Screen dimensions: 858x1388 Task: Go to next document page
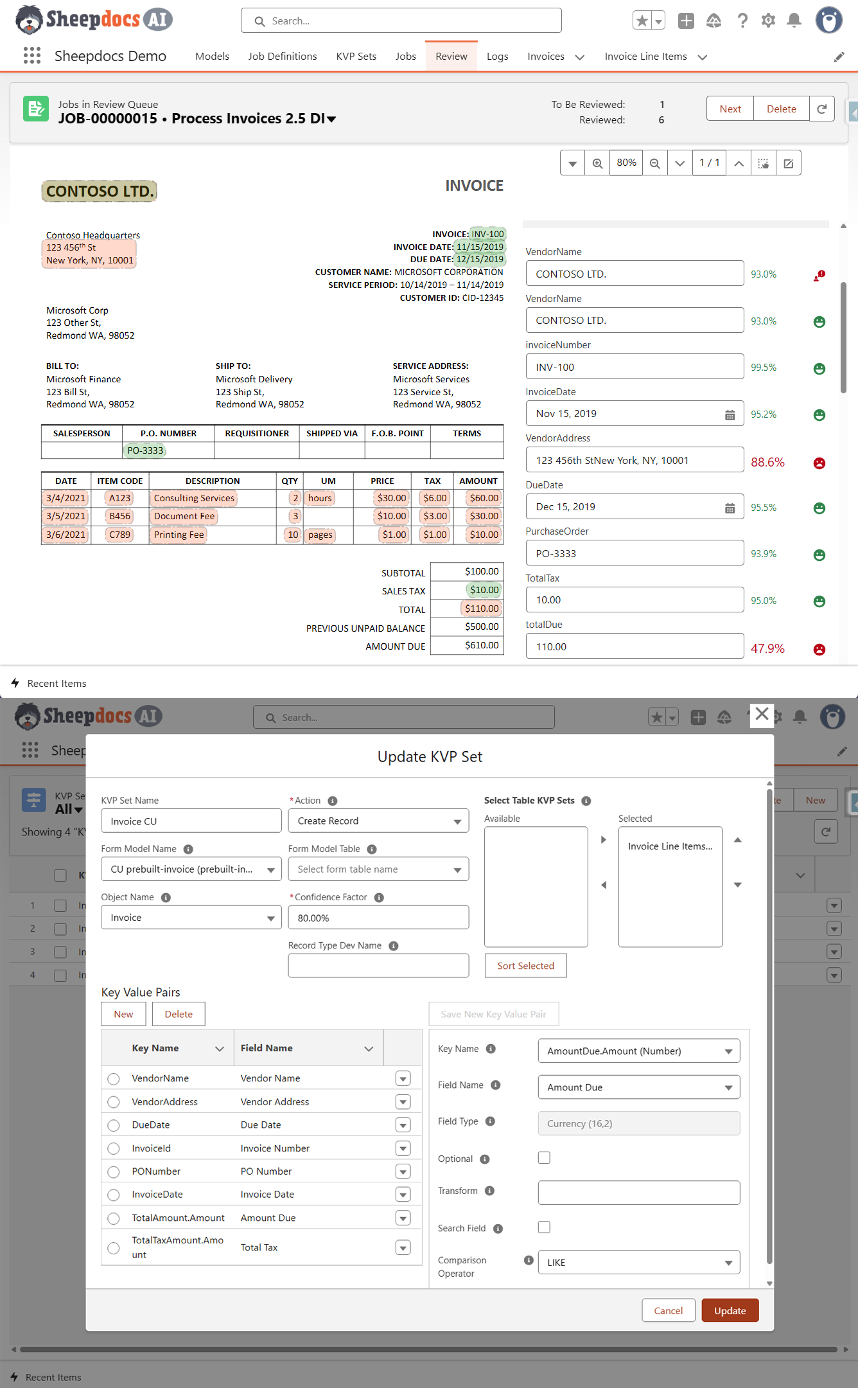[680, 163]
